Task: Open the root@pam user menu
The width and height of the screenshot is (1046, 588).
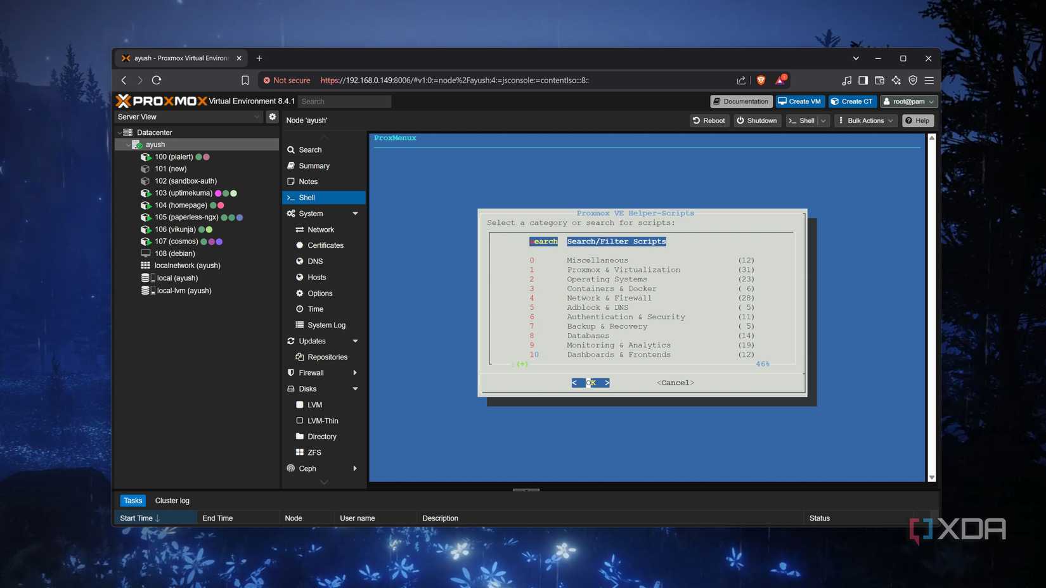Action: coord(908,101)
